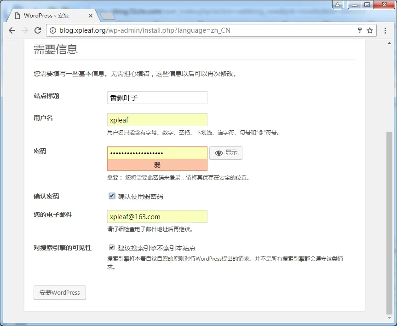Screen dimensions: 397x326
Task: Click the 您的电子邮件 label
Action: tap(53, 215)
